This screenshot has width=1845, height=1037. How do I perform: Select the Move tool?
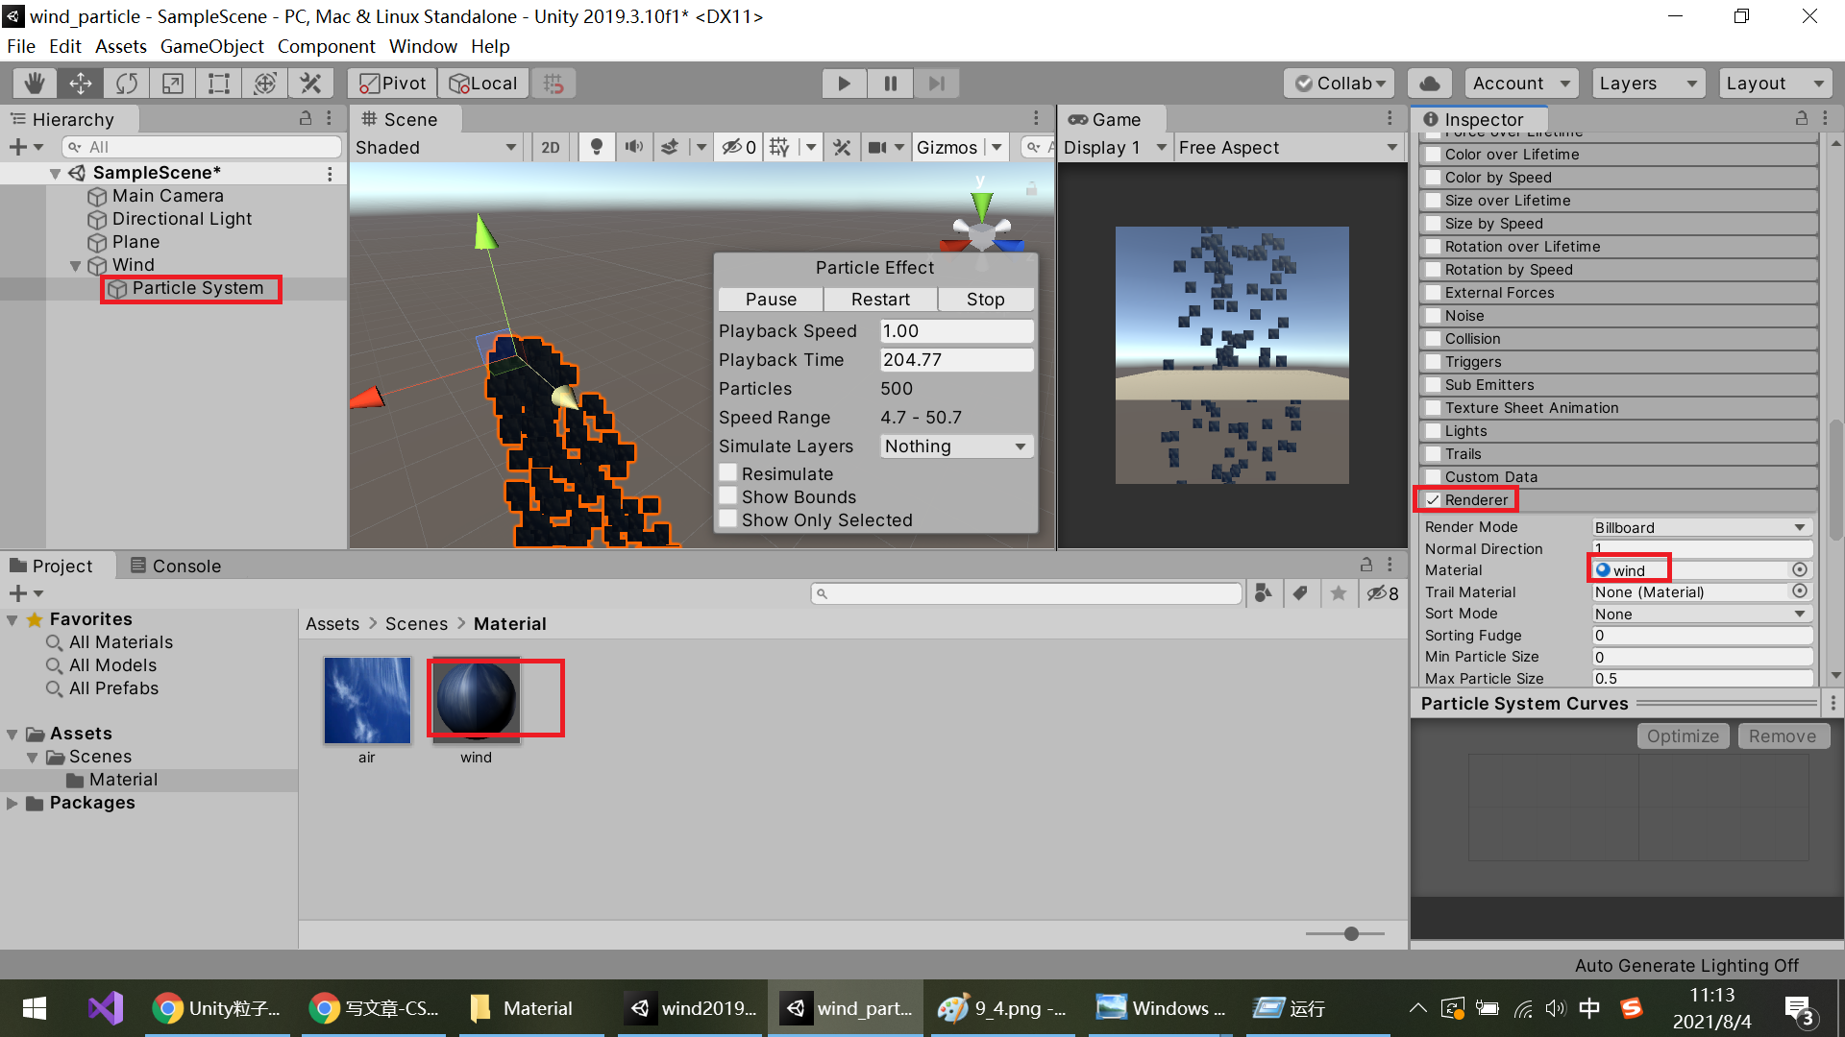81,84
